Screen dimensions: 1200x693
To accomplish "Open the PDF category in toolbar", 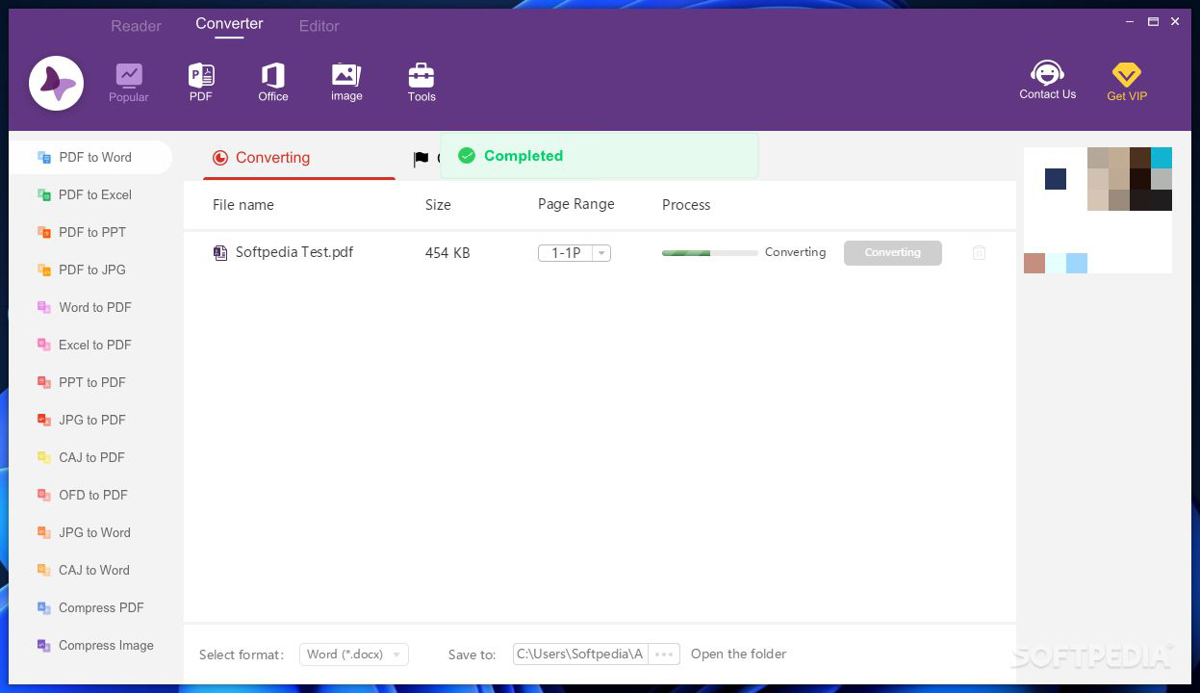I will (x=201, y=83).
